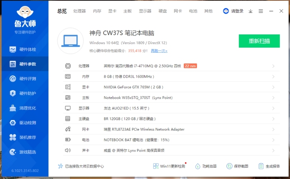Screen dimensions: 290x179
Task: Switch to the 处理器 tab
Action: (x=80, y=11)
